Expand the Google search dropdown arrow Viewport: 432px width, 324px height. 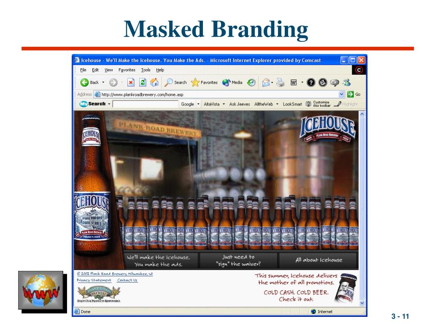(x=198, y=104)
